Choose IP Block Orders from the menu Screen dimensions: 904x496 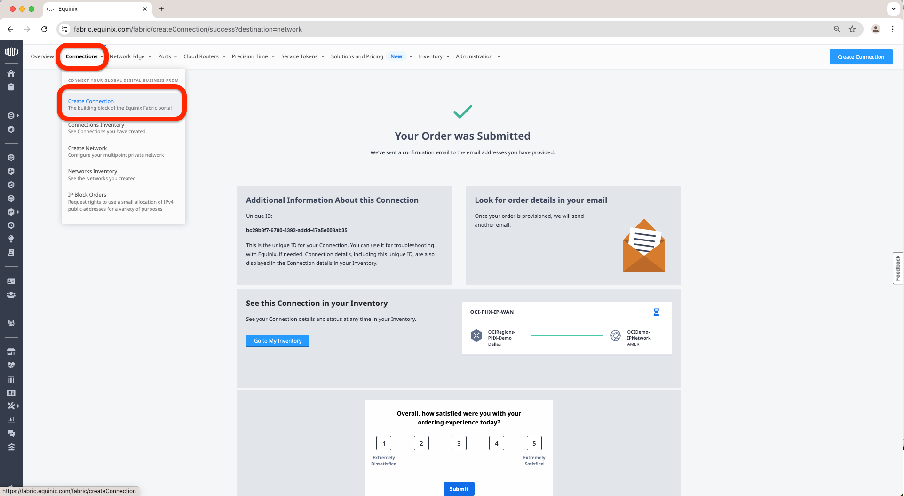tap(122, 202)
